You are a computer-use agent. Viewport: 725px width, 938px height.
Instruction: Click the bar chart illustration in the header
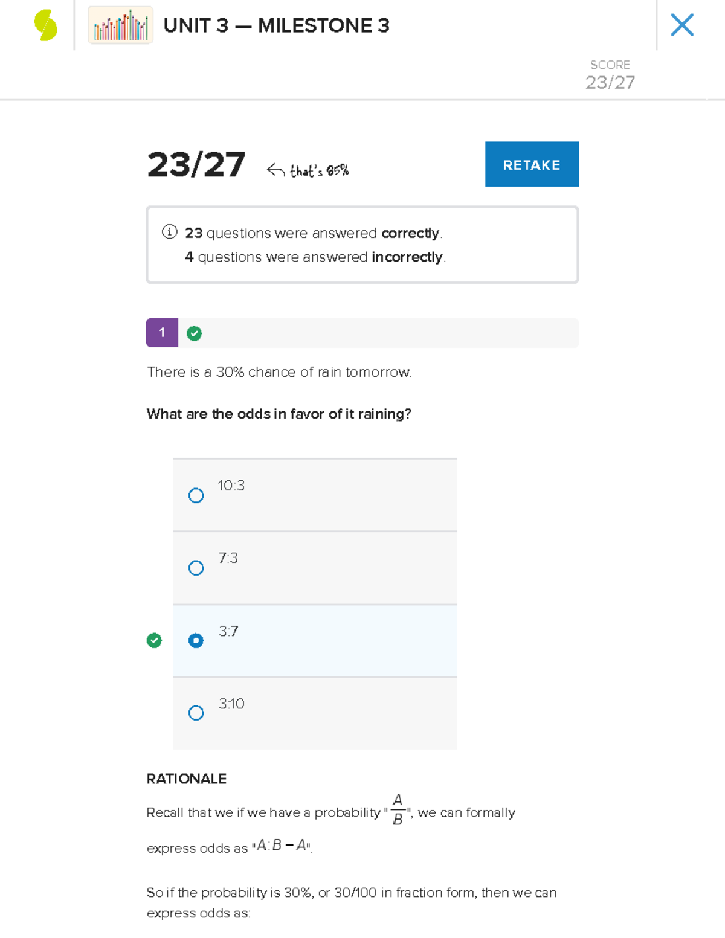[x=120, y=25]
